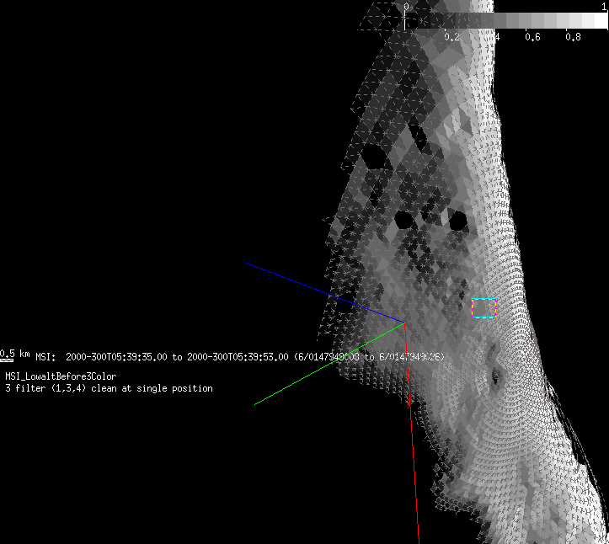Click the 0.6 colorbar label
Screen dimensions: 609x544
pyautogui.click(x=532, y=37)
